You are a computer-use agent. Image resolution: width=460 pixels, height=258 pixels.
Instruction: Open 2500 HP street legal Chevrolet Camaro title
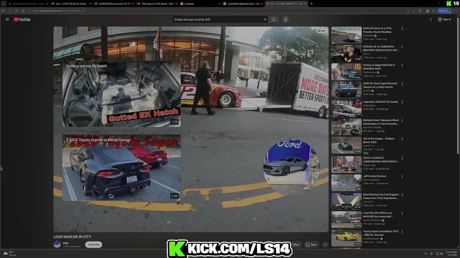[x=380, y=85]
